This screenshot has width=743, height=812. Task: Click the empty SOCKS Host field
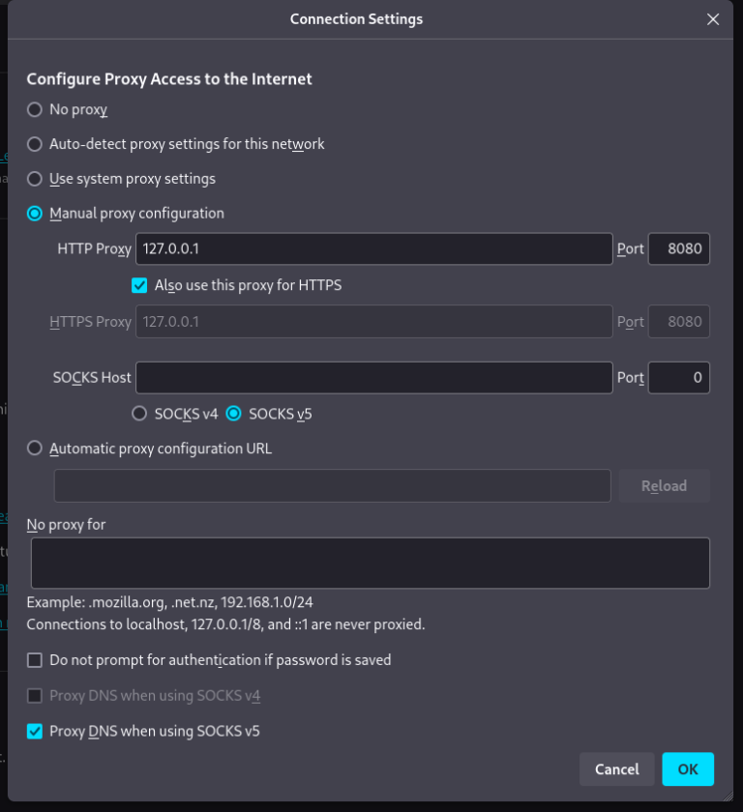click(x=372, y=377)
